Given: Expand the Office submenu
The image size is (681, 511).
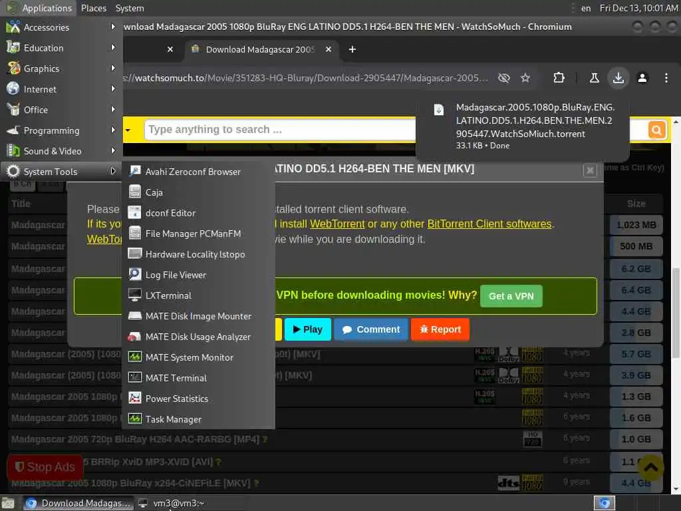Looking at the screenshot, I should (61, 110).
